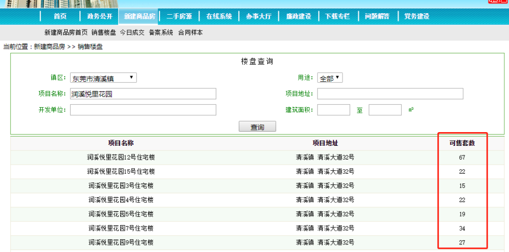This screenshot has height=252, width=509.
Task: Open 润溪悦里花园7号住宅楼 project row
Action: click(121, 228)
